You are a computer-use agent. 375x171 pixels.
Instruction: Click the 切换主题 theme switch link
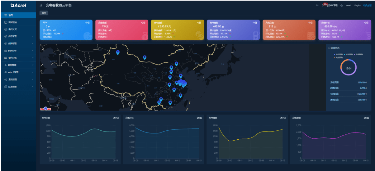367,5
